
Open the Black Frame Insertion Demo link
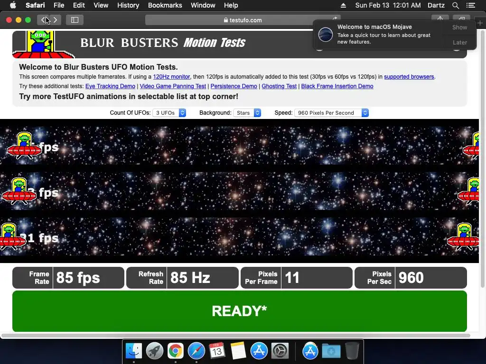click(x=337, y=86)
